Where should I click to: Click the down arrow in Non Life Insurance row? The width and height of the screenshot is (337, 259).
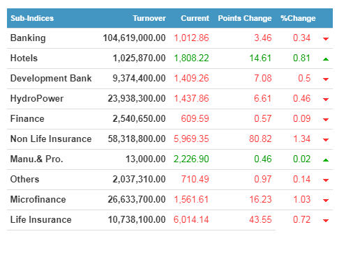coord(326,140)
